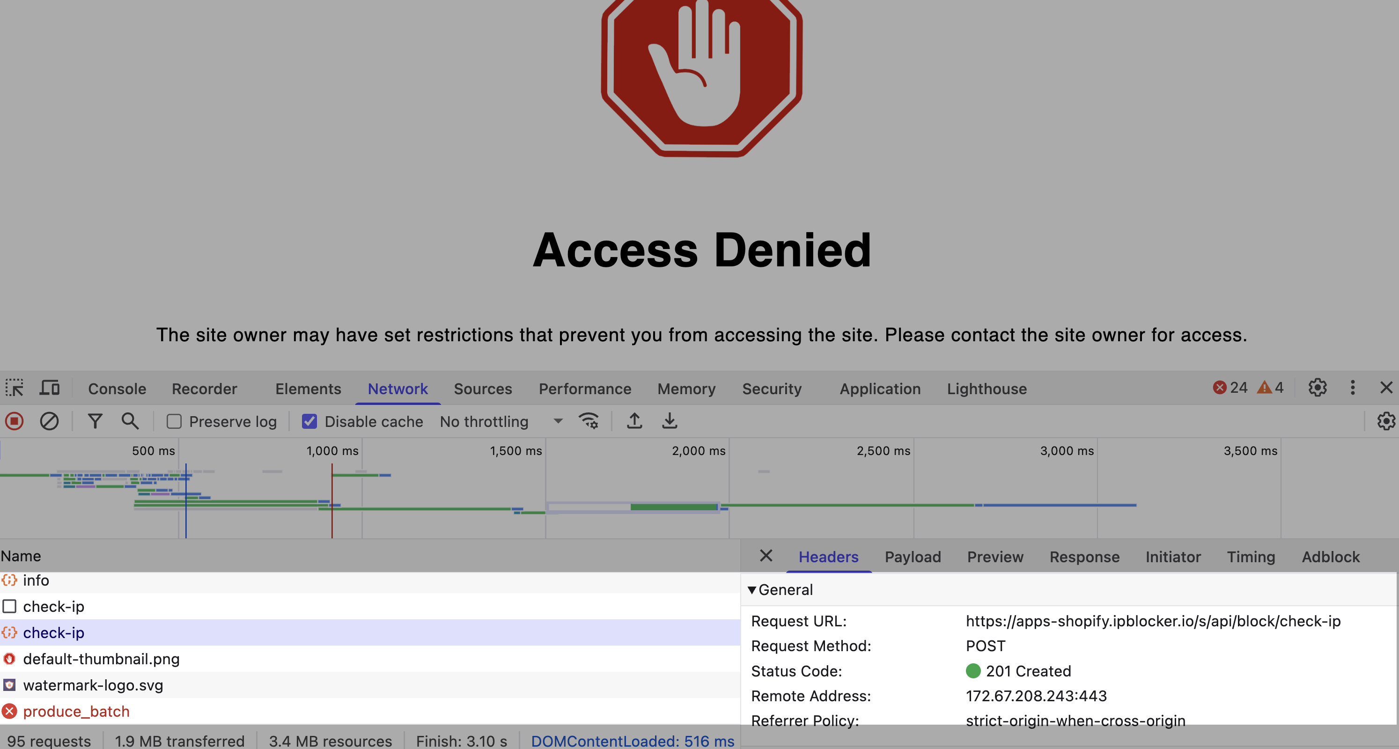Select the Network tab
This screenshot has height=749, width=1399.
[398, 389]
